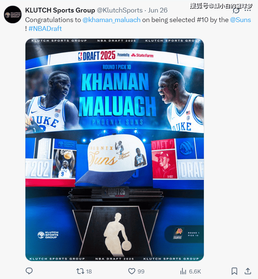Bookmark this tweet
The height and width of the screenshot is (279, 258).
click(234, 271)
